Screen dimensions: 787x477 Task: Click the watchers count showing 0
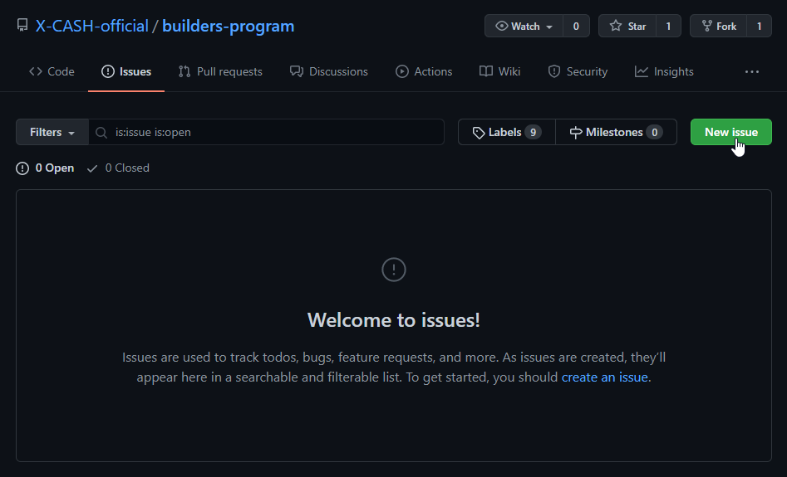tap(576, 26)
